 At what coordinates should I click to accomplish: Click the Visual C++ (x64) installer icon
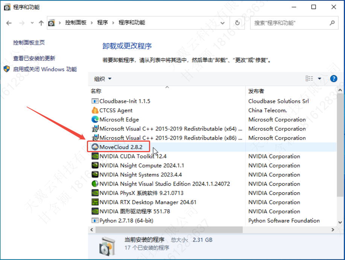pyautogui.click(x=95, y=128)
